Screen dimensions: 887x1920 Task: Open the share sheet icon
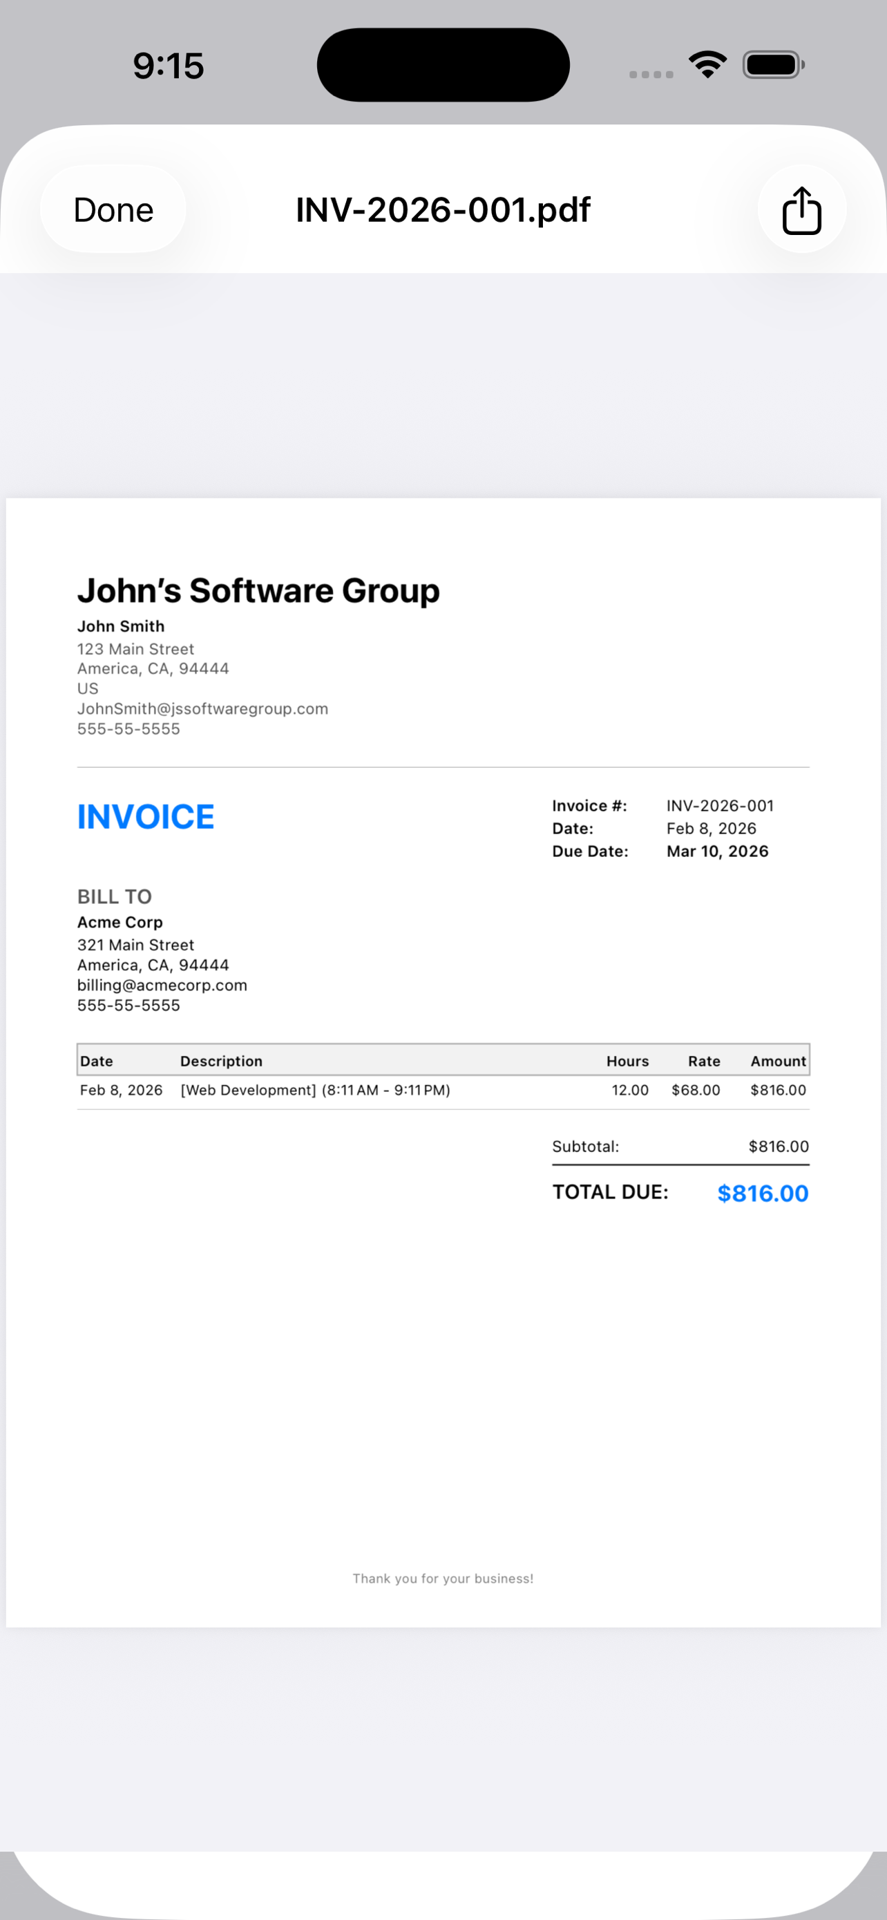coord(801,209)
